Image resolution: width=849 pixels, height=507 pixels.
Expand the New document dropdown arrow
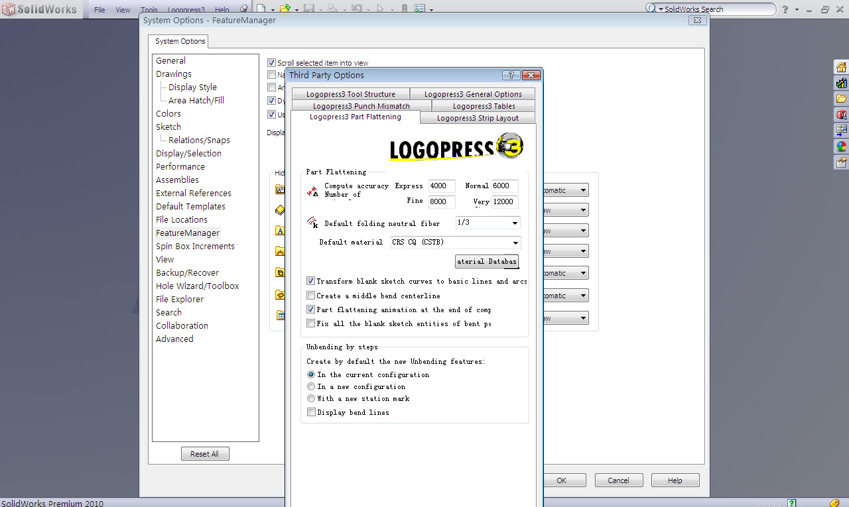pyautogui.click(x=273, y=9)
